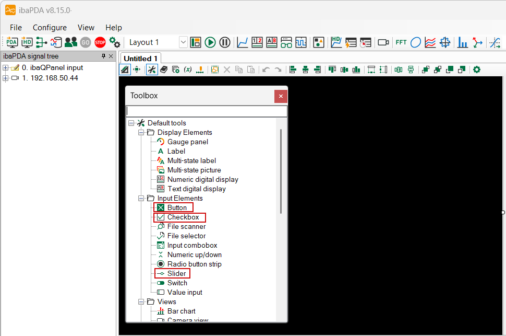Close the ibaPDA signal tree panel
Image resolution: width=506 pixels, height=336 pixels.
[111, 56]
